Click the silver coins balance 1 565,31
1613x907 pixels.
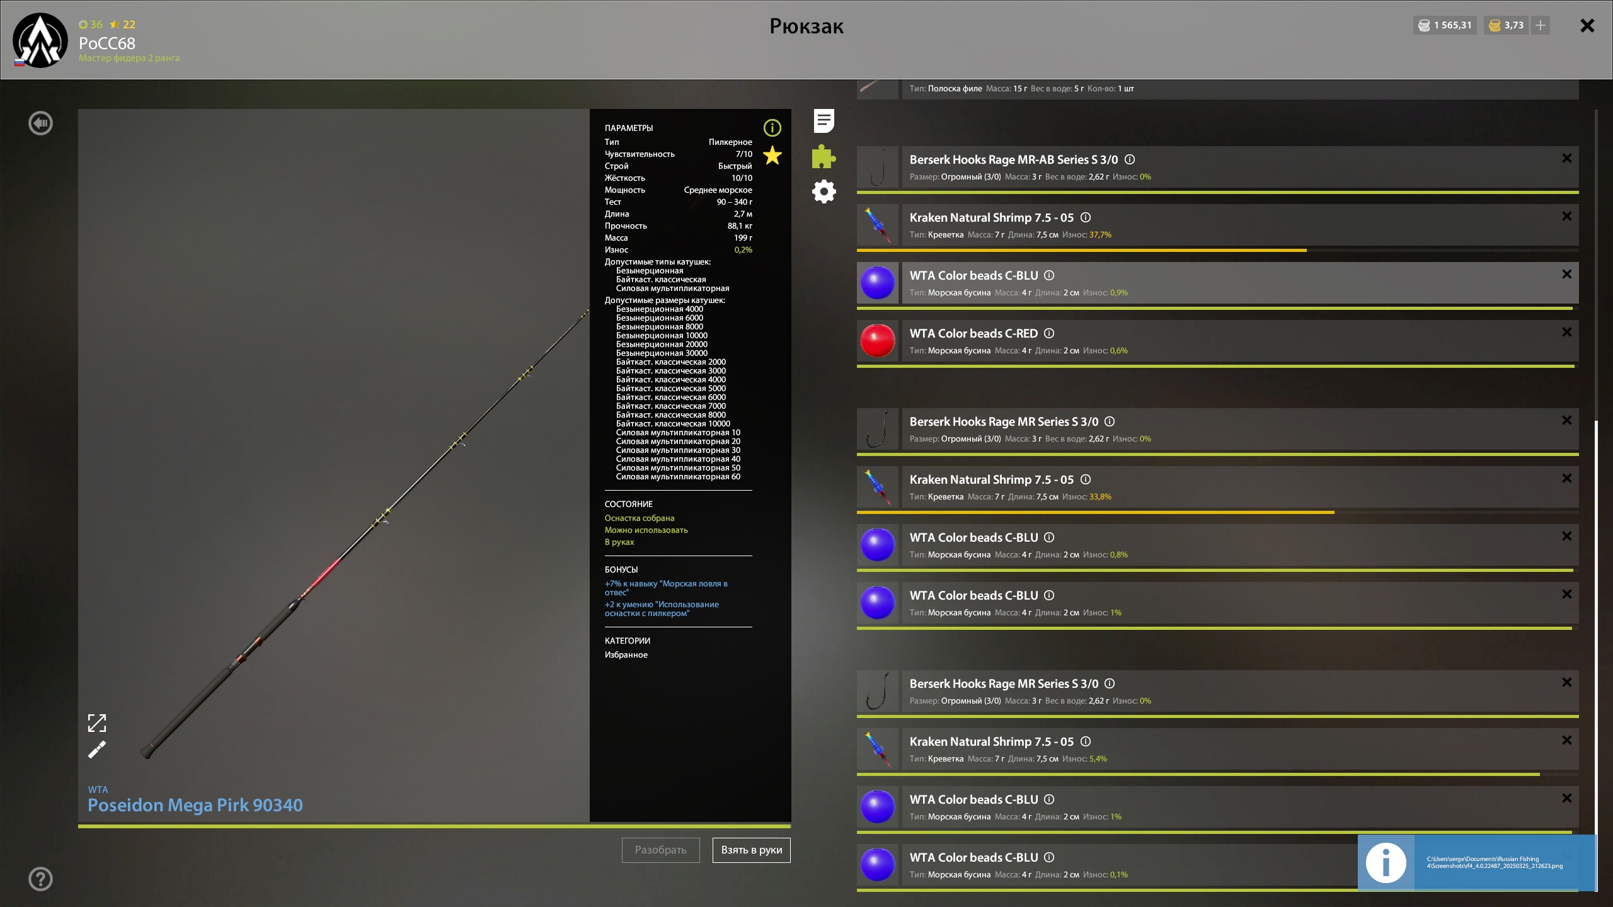pyautogui.click(x=1444, y=25)
